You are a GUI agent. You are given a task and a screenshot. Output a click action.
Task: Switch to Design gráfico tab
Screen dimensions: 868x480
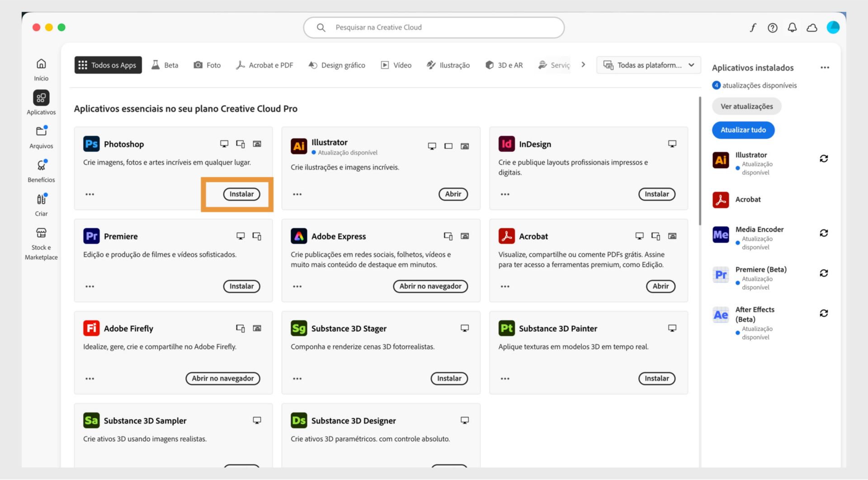pos(337,65)
